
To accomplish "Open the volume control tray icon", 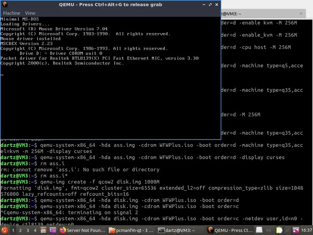I will [269, 230].
